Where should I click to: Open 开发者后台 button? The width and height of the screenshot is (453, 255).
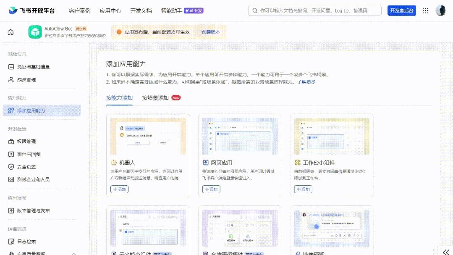click(x=402, y=11)
